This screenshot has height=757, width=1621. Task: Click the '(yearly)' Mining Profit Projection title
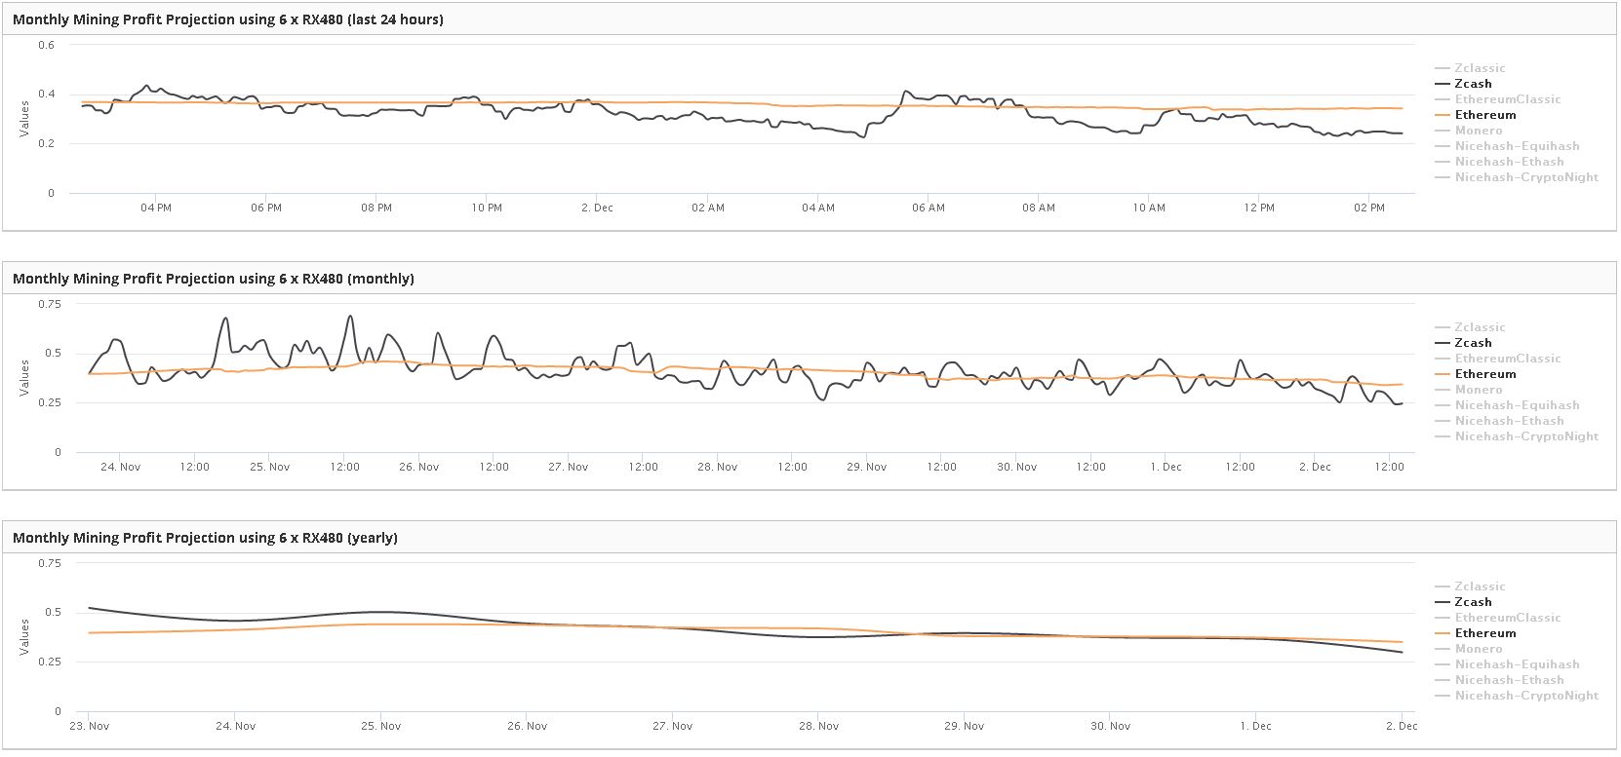[205, 538]
